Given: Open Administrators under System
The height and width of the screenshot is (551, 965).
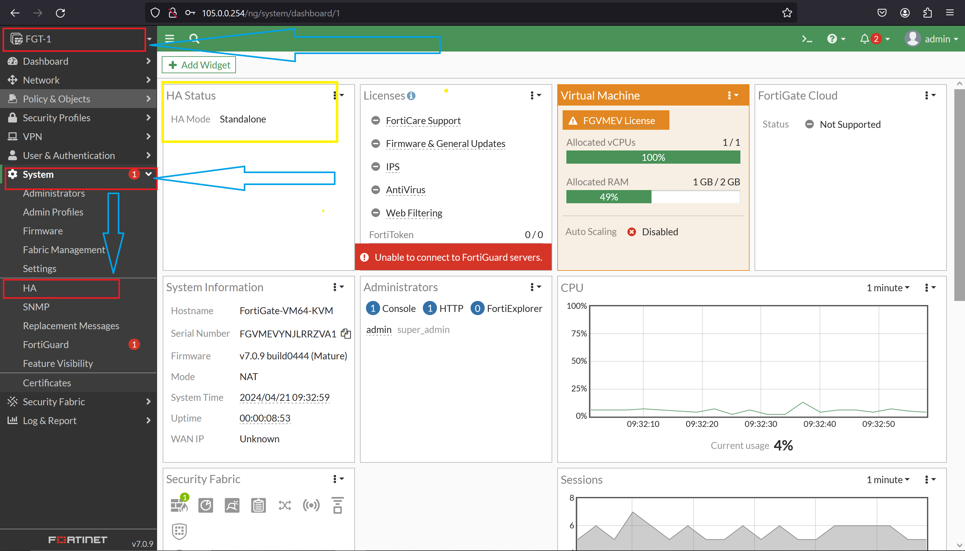Looking at the screenshot, I should (x=54, y=194).
